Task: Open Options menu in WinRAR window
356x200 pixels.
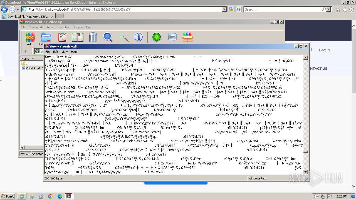Action: coord(78,27)
